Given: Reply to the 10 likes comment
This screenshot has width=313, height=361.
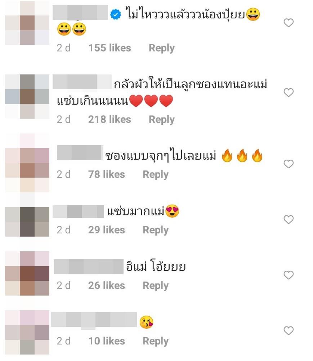Looking at the screenshot, I should [156, 341].
